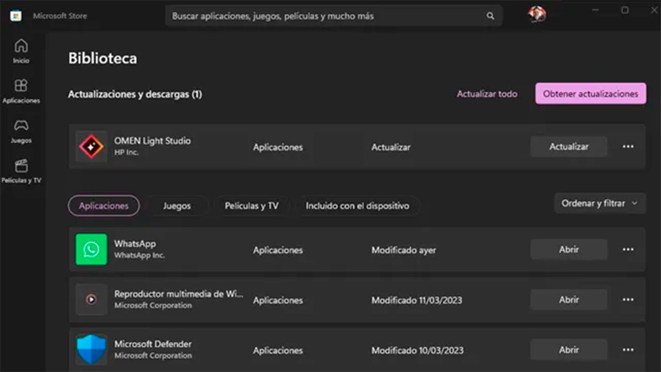Open more options for OMEN Light Studio

coord(627,147)
